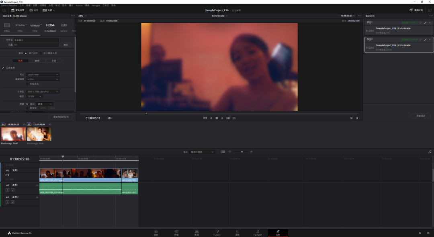Image resolution: width=434 pixels, height=237 pixels.
Task: Solo audio track A2
Action: (x=8, y=202)
